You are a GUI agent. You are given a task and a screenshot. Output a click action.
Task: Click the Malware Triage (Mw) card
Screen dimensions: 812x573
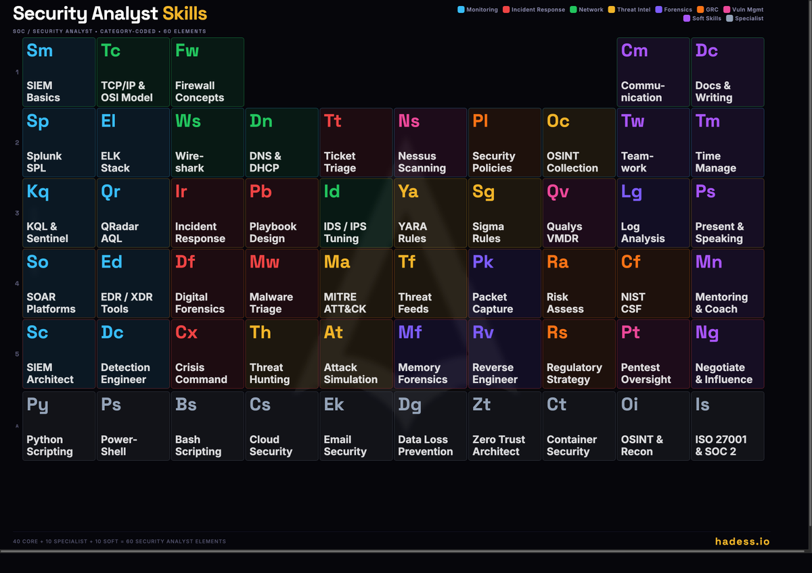[x=282, y=283]
